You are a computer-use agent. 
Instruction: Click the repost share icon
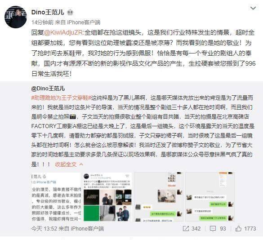point(186,229)
